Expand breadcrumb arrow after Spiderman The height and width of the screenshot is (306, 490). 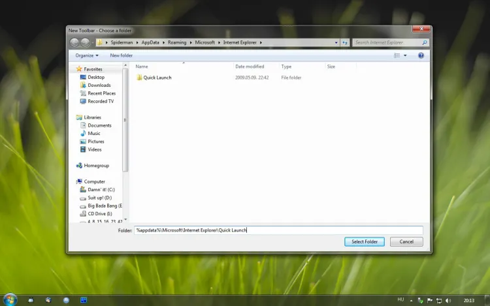[x=137, y=42]
